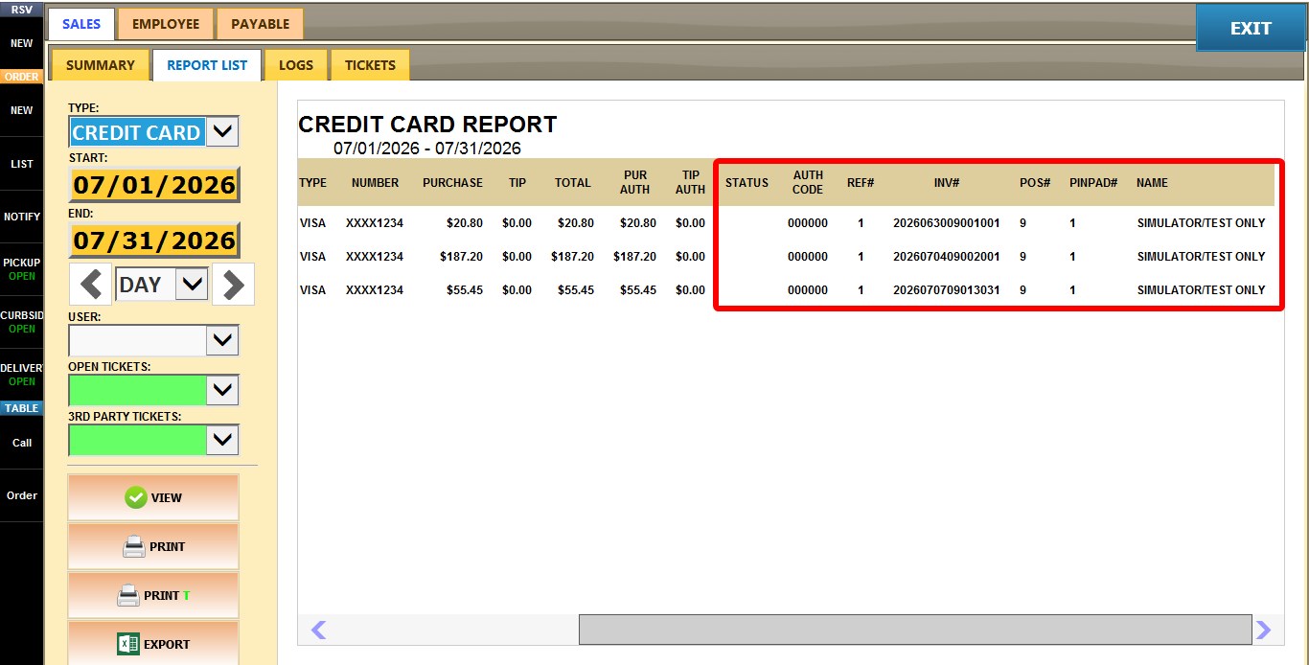Click invoice number 2026063009001001

pyautogui.click(x=946, y=223)
